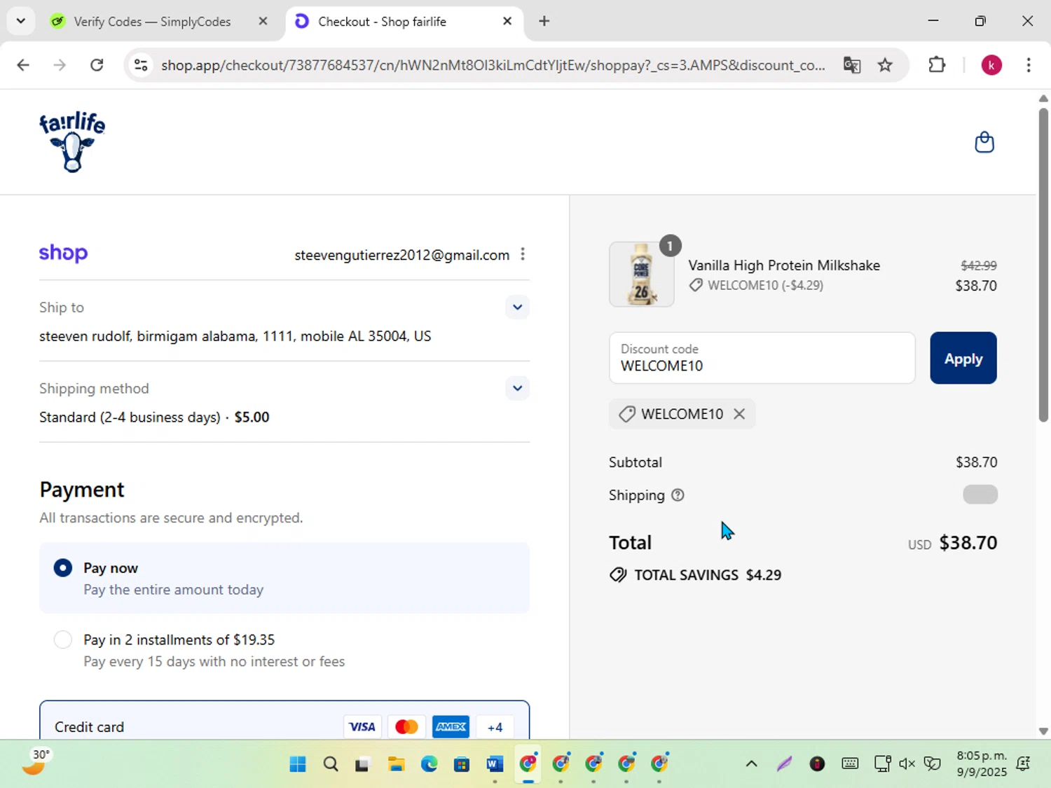The width and height of the screenshot is (1051, 788).
Task: Close the Checkout Shop fairlife tab
Action: coord(507,21)
